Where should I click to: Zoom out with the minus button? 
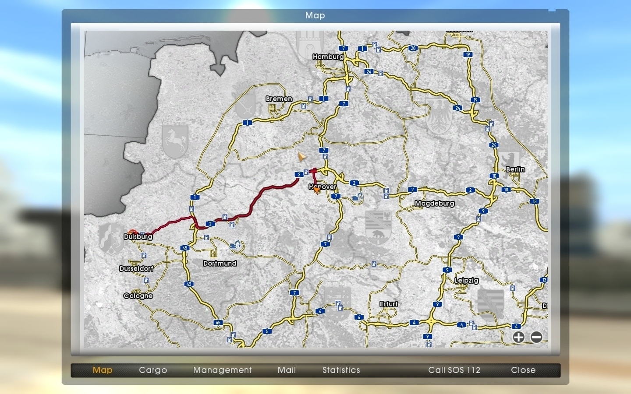536,337
